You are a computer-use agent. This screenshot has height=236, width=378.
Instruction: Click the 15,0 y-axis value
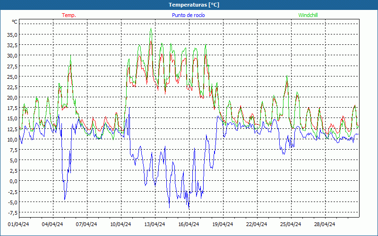pos(12,118)
